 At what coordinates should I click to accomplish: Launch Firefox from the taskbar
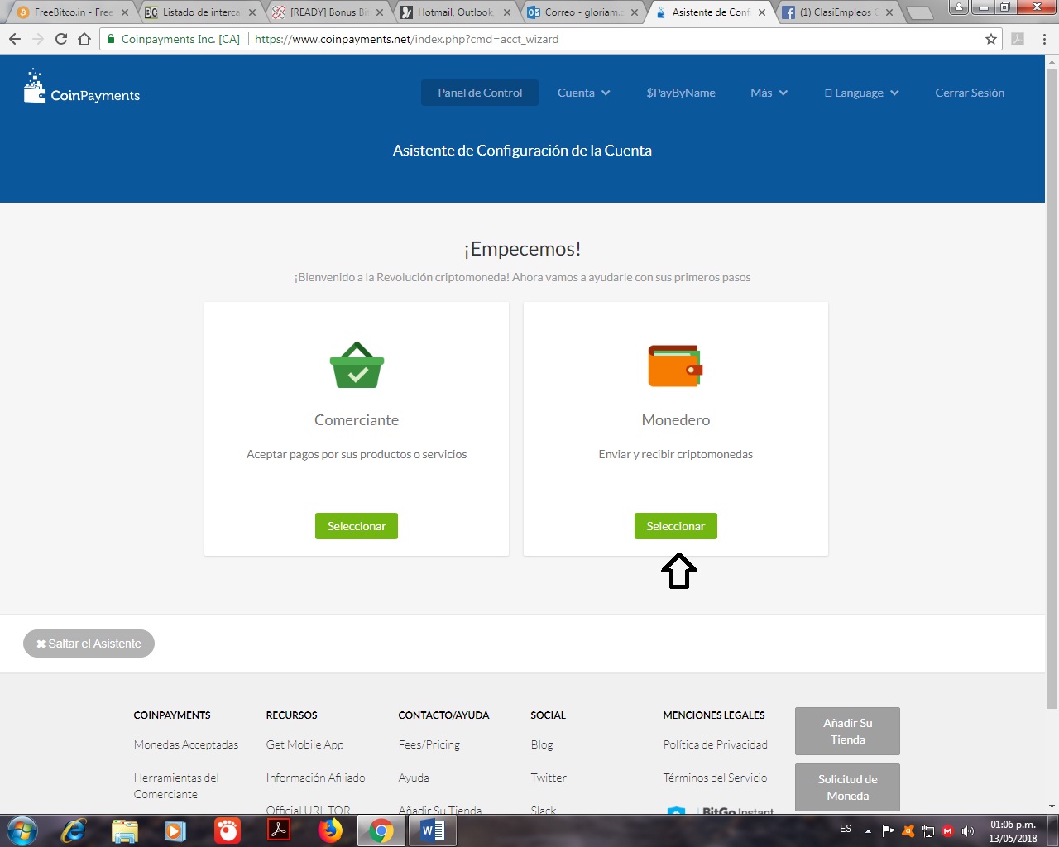(330, 830)
